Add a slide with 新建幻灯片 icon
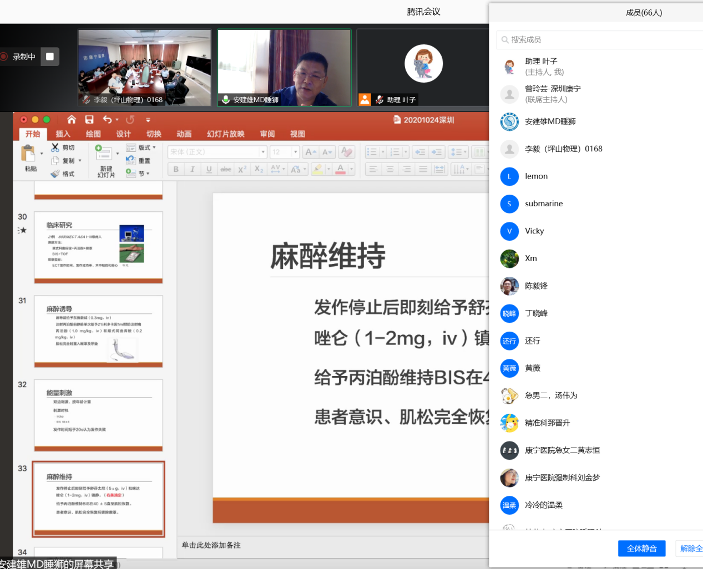The image size is (703, 569). pyautogui.click(x=103, y=153)
